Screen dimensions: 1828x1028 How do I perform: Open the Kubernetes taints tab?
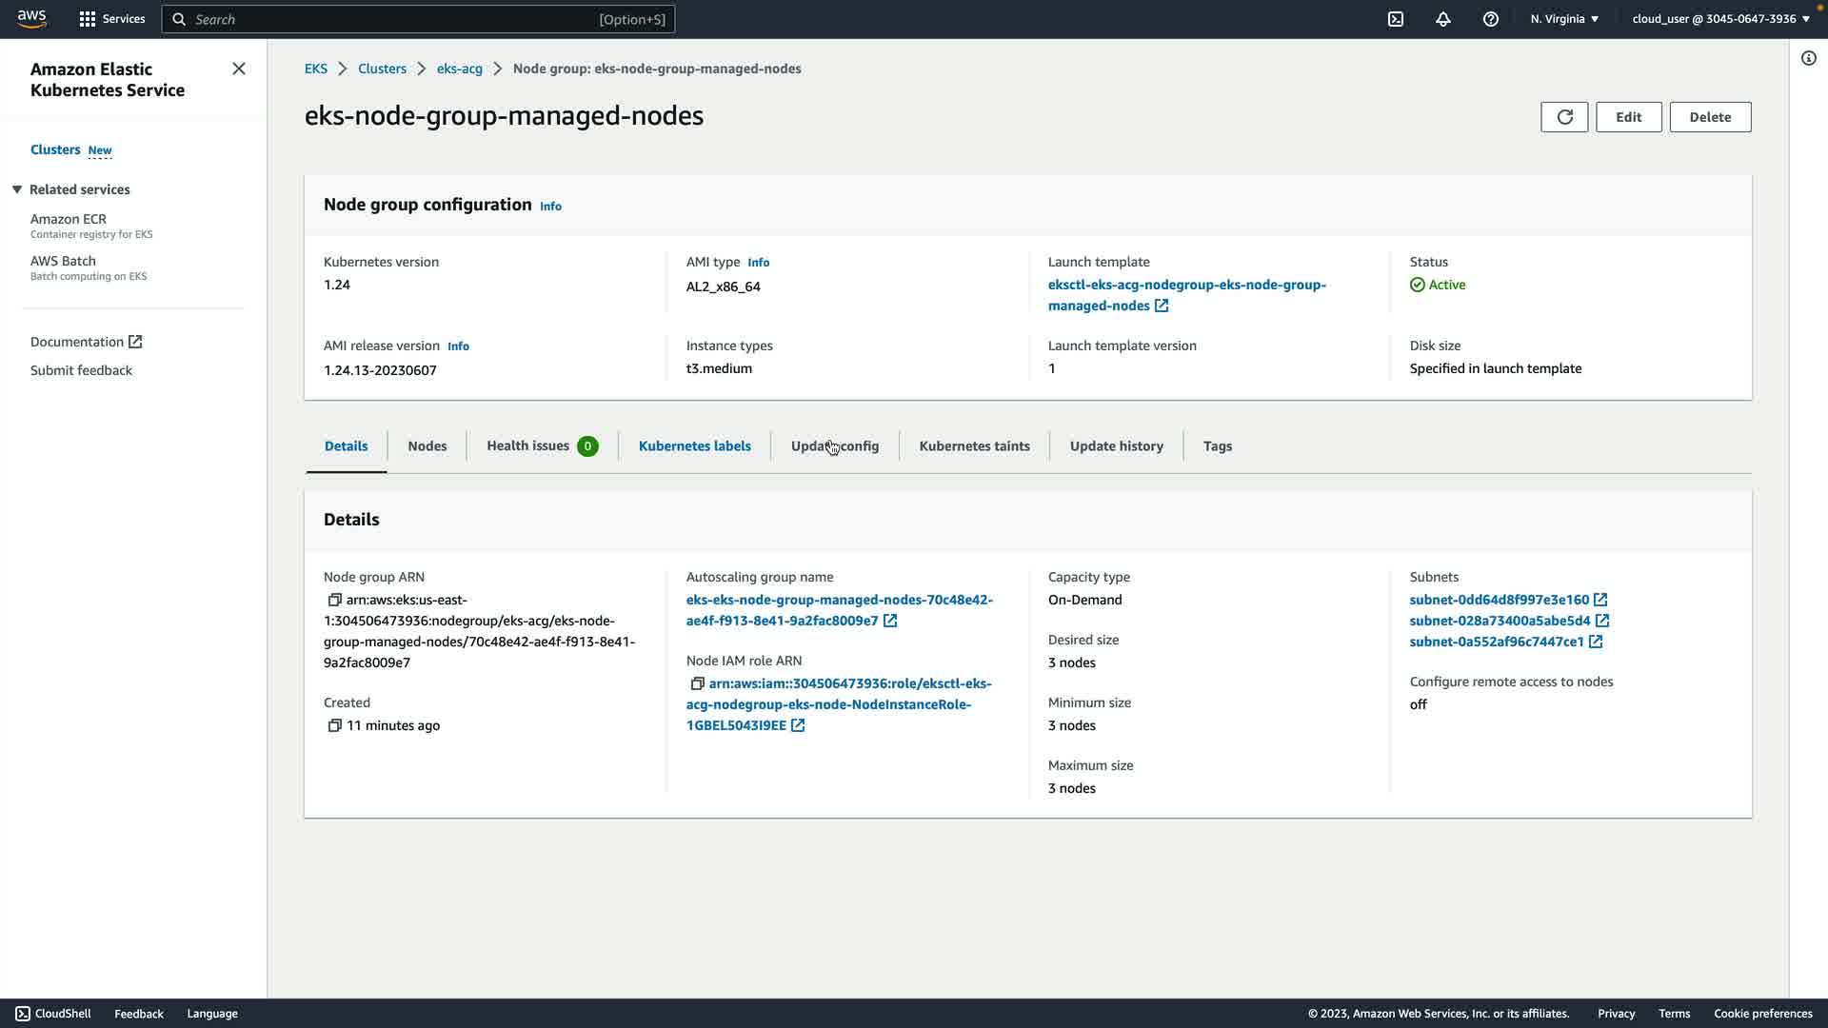(x=974, y=445)
